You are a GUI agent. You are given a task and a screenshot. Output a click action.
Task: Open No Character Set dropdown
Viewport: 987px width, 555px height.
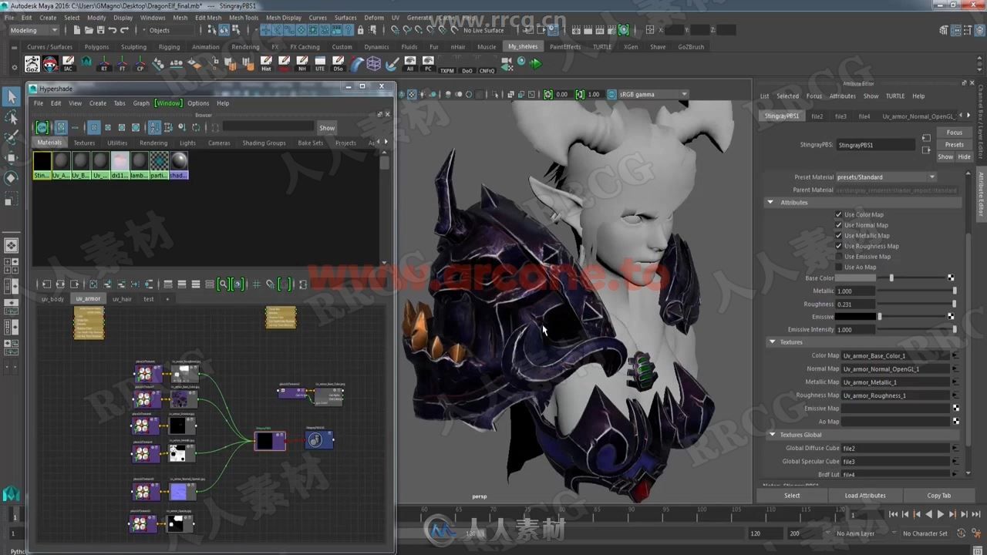pyautogui.click(x=925, y=533)
